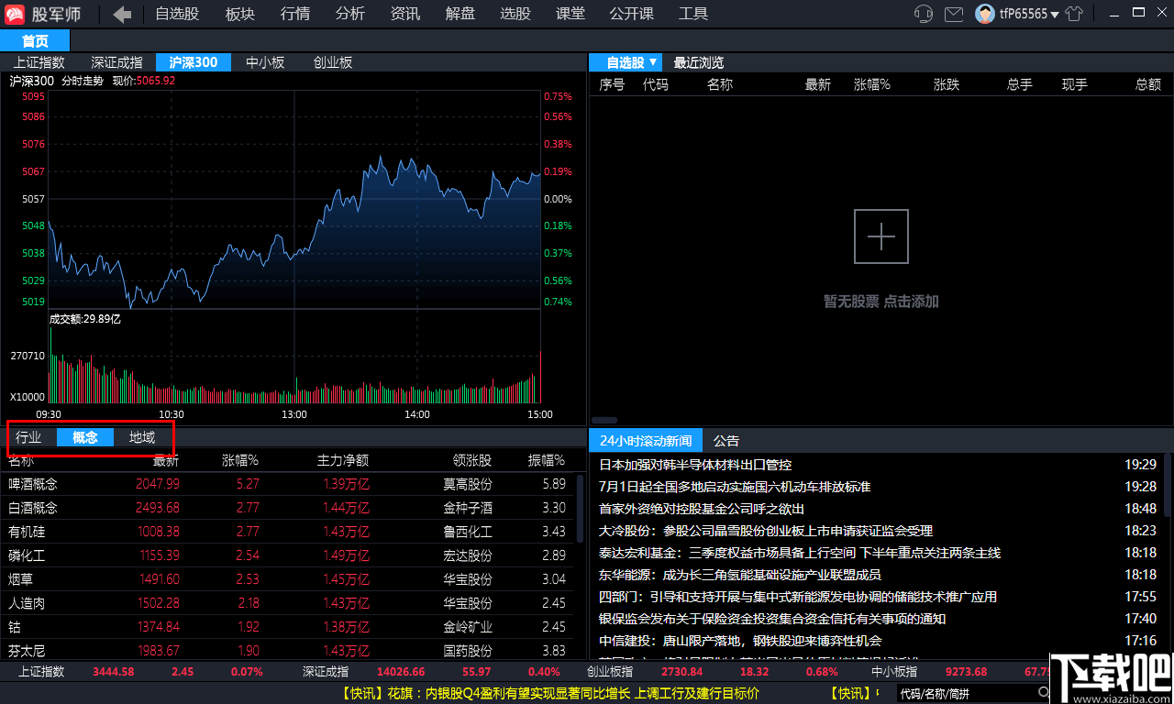
Task: Click the 代码/名称/简拼 search field
Action: [x=966, y=693]
